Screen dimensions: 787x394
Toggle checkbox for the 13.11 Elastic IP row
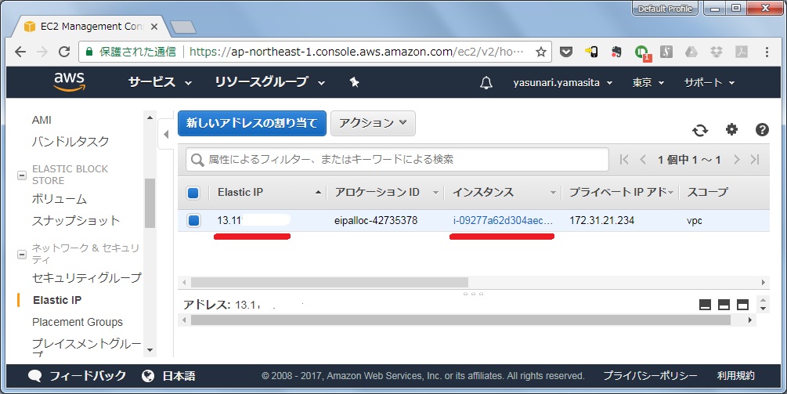pyautogui.click(x=193, y=220)
